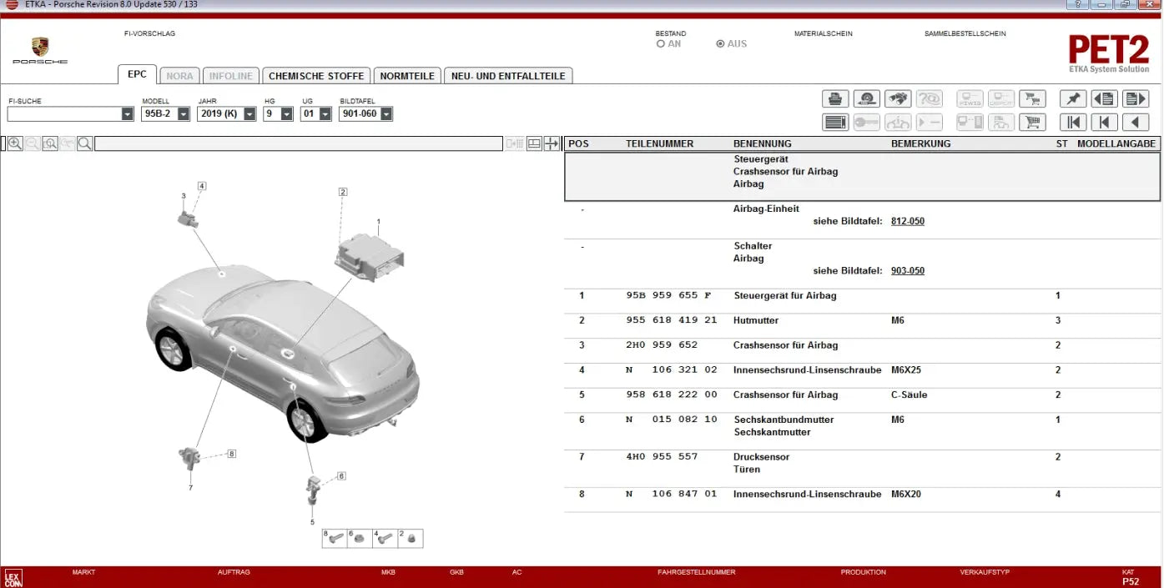
Task: Open the parts list view icon
Action: point(834,122)
